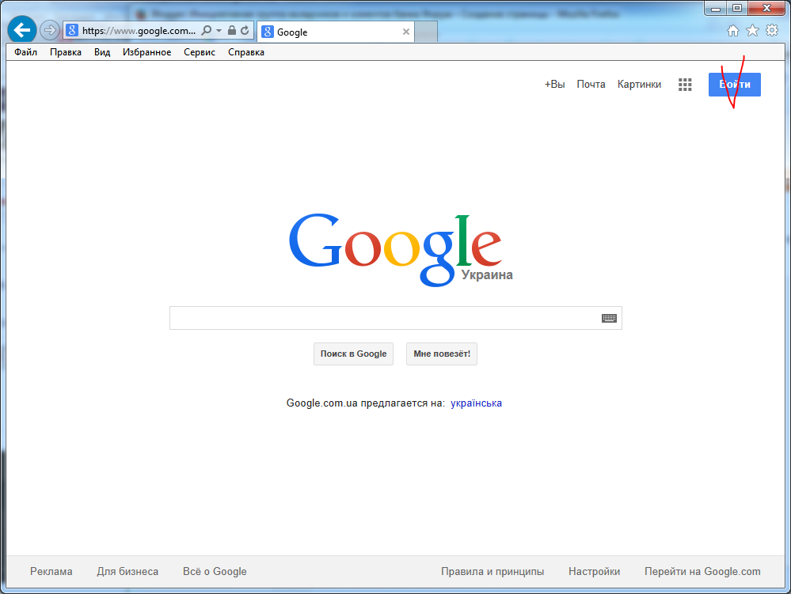Go back with the blue Back arrow
791x594 pixels.
21,30
